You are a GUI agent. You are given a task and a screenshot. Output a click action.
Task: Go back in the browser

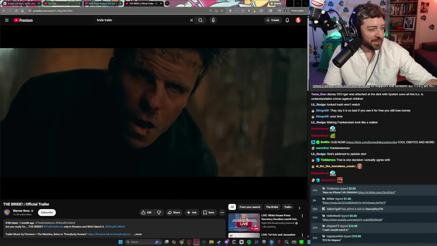pyautogui.click(x=4, y=11)
